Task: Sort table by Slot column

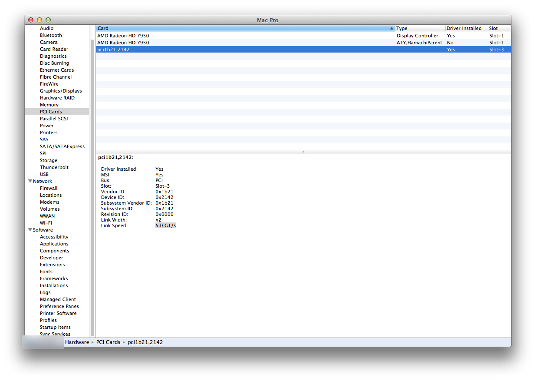Action: [x=500, y=28]
